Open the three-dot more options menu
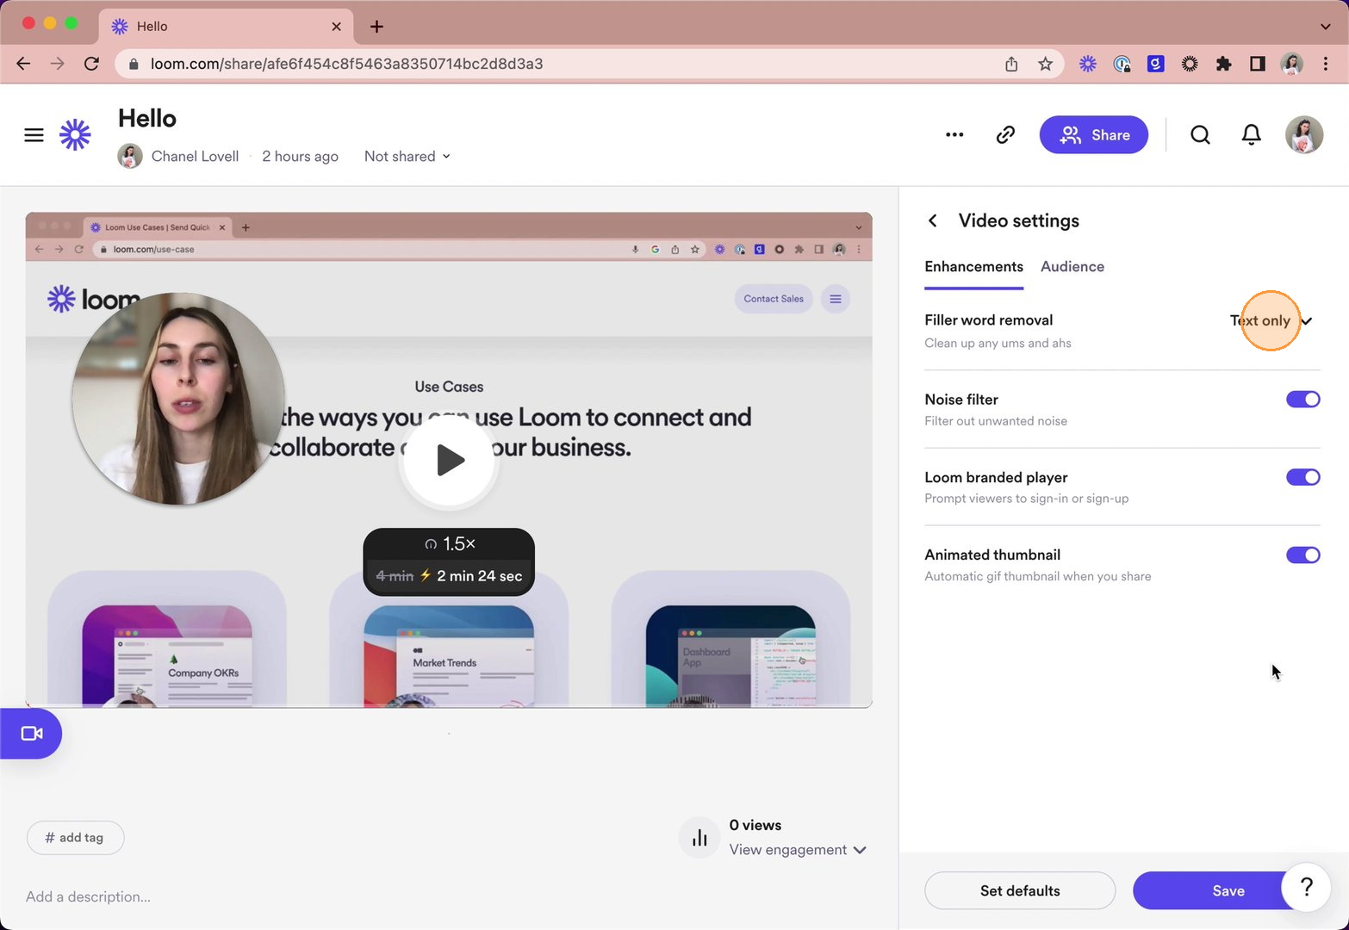 point(954,134)
